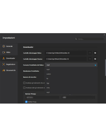Image resolution: width=106 pixels, height=137 pixels.
Task: Open the video save folder icon
Action: [95, 53]
